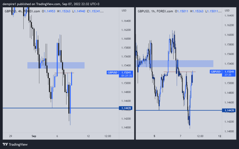The height and width of the screenshot is (149, 239).
Task: Click the 1.14600 axis label on 4h chart
Action: pyautogui.click(x=126, y=101)
